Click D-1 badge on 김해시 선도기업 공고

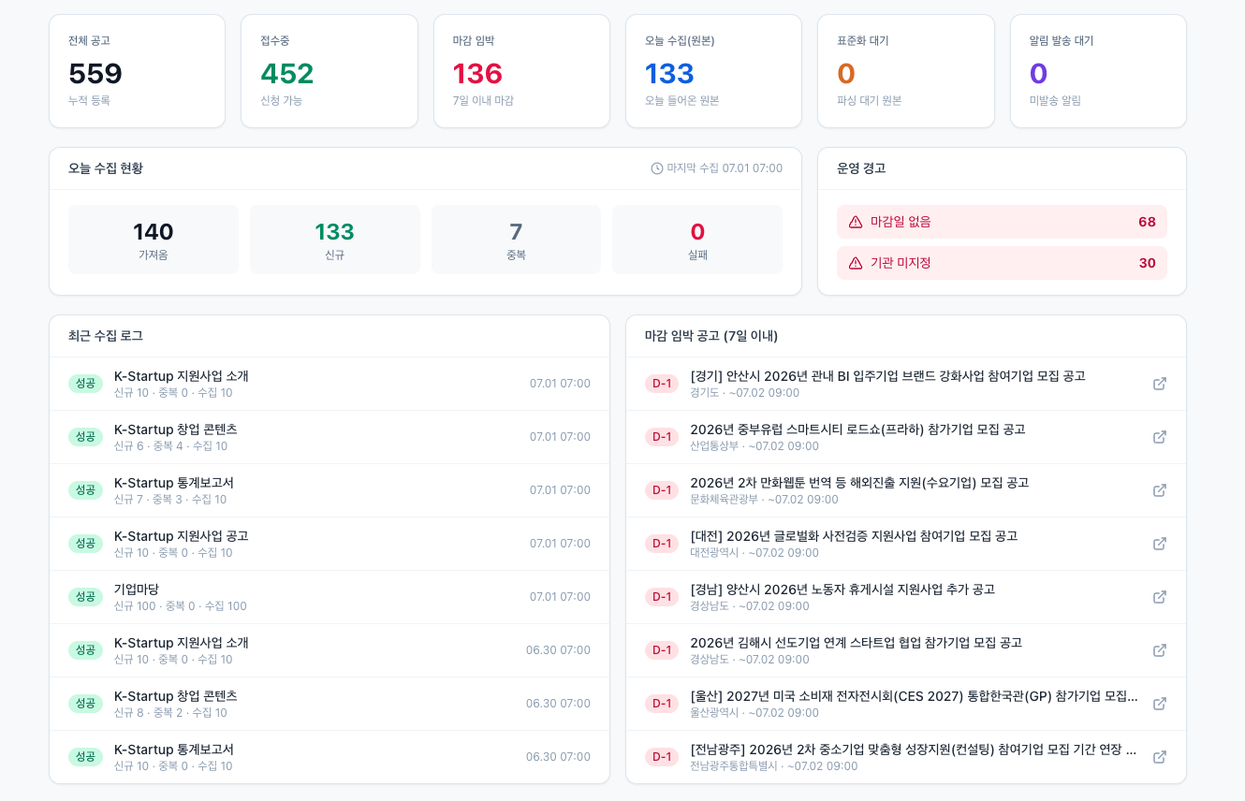click(662, 650)
